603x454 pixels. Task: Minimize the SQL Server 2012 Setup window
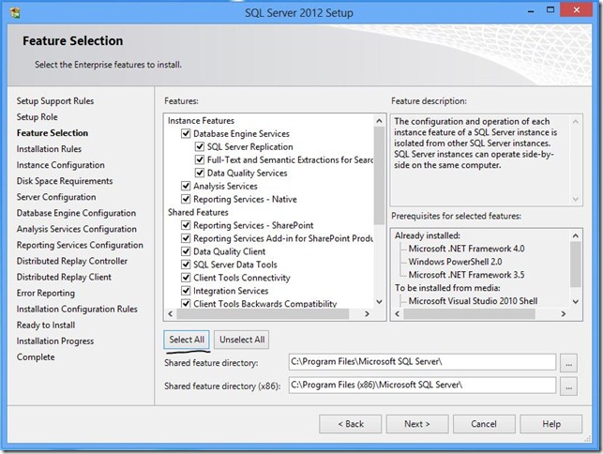tap(531, 11)
